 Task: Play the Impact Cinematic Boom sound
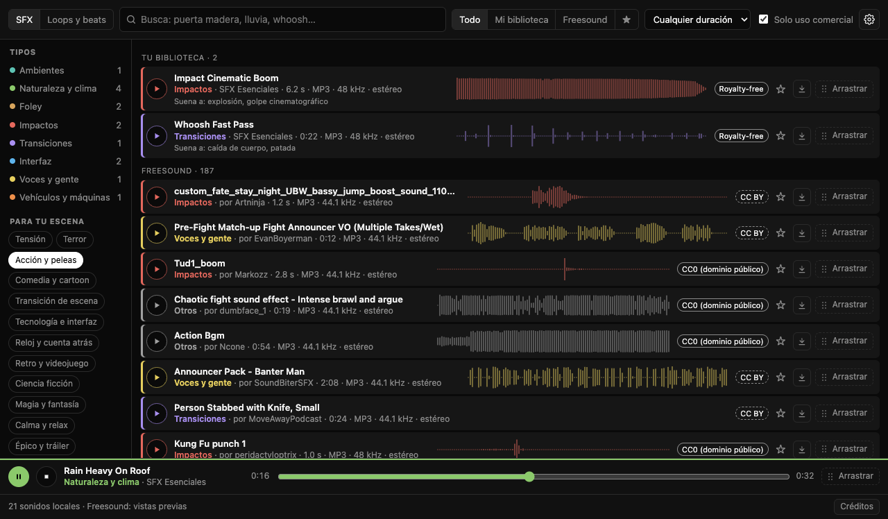(157, 89)
